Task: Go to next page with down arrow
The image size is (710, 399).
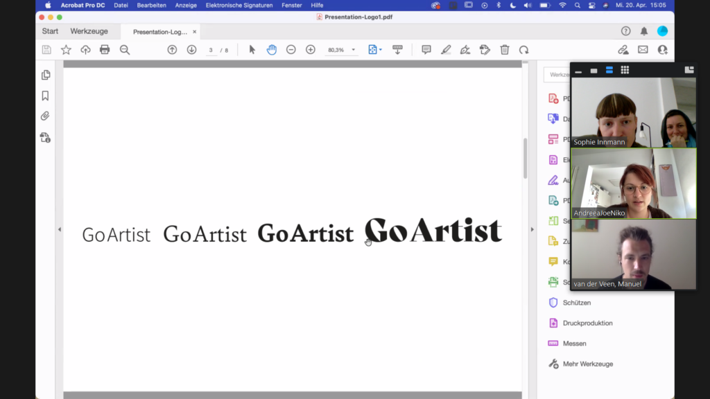Action: pos(191,50)
